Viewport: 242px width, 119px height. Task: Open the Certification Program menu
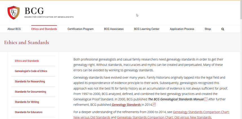pyautogui.click(x=80, y=29)
